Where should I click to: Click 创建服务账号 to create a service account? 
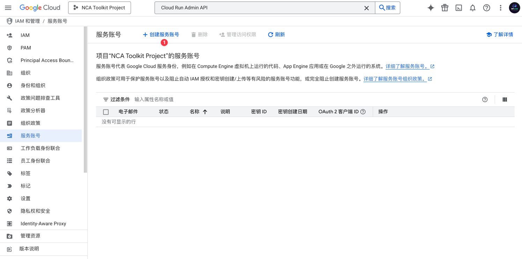pyautogui.click(x=161, y=34)
